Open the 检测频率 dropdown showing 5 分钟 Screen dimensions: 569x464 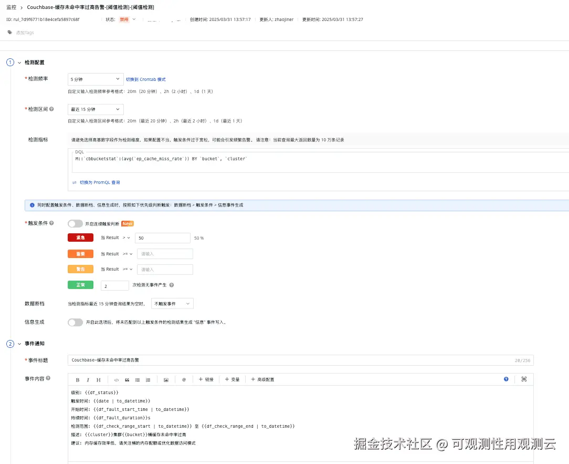click(96, 79)
